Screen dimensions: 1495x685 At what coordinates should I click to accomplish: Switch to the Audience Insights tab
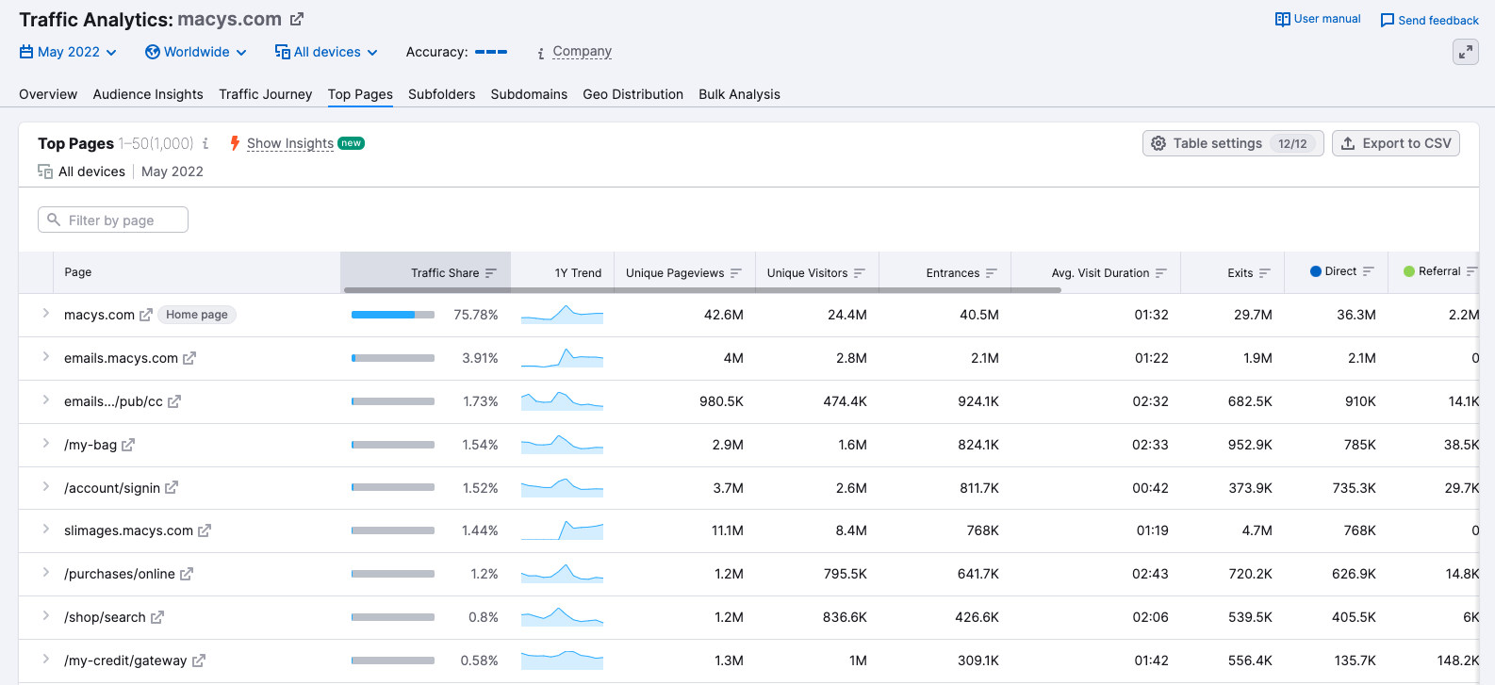tap(148, 94)
